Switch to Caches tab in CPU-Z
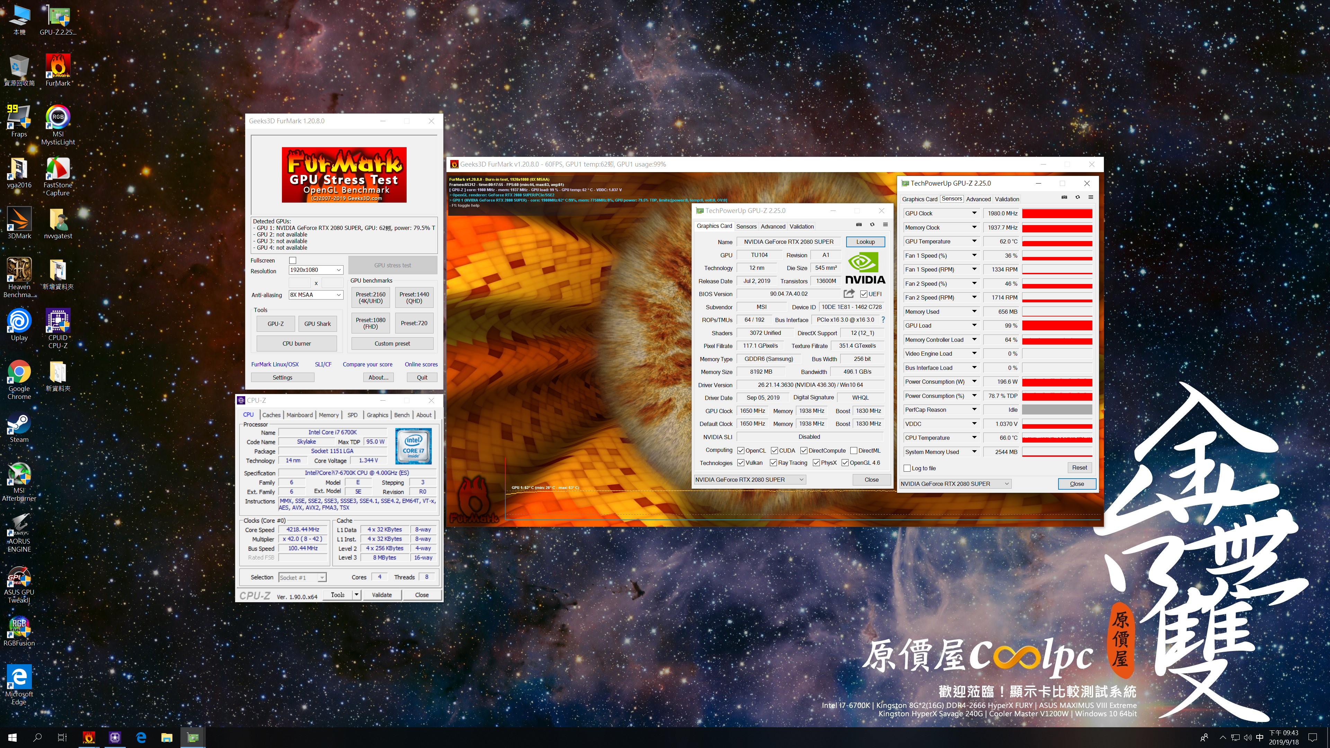This screenshot has height=748, width=1330. [x=271, y=415]
